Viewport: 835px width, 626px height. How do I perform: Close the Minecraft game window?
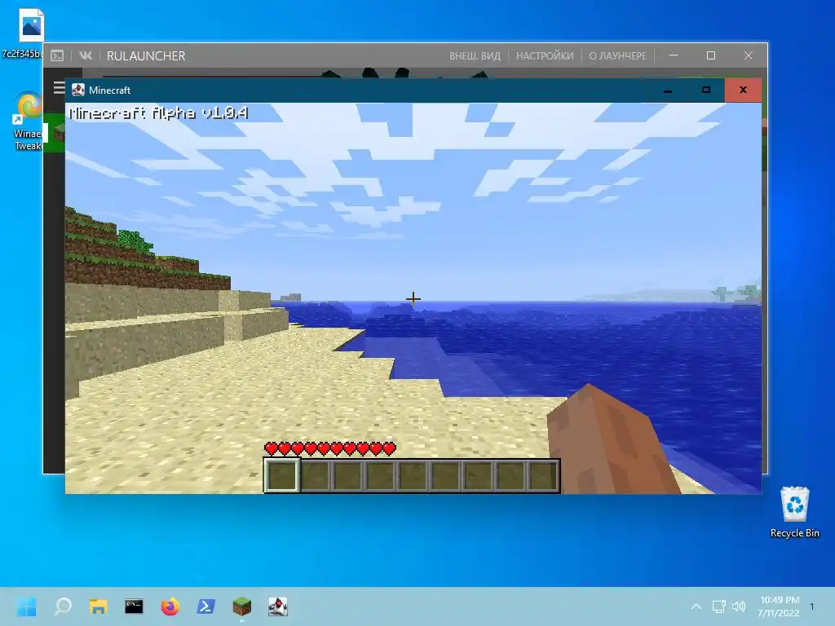click(743, 90)
